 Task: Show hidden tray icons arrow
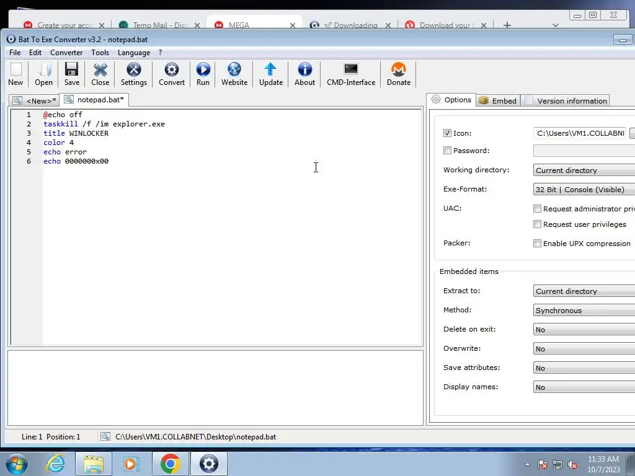point(527,464)
